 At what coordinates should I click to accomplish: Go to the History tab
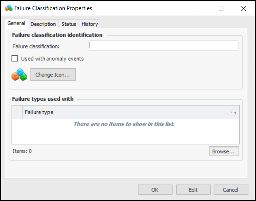pyautogui.click(x=90, y=24)
